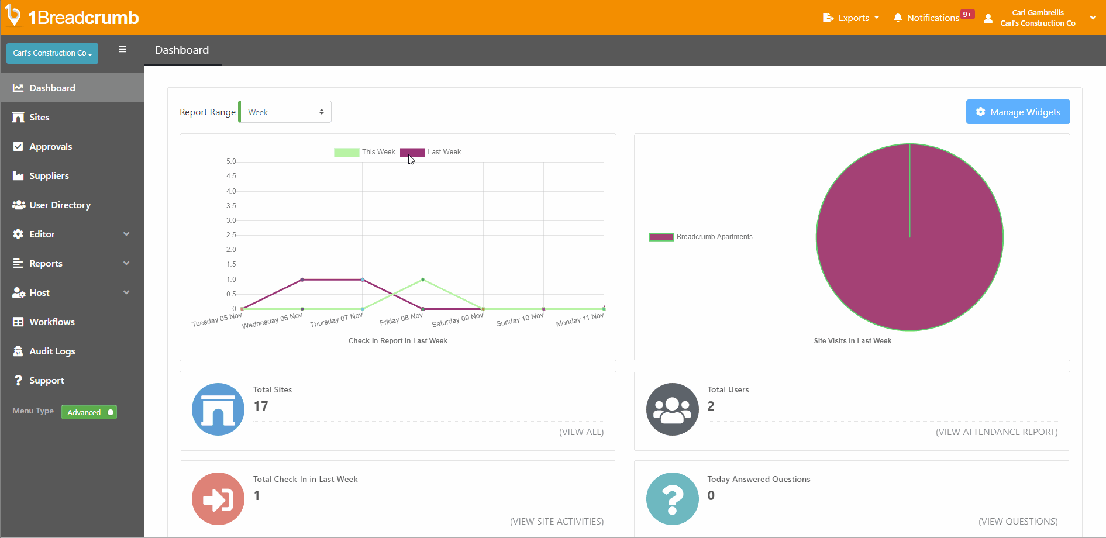The image size is (1106, 538).
Task: Click the Manage Widgets button
Action: click(x=1018, y=112)
